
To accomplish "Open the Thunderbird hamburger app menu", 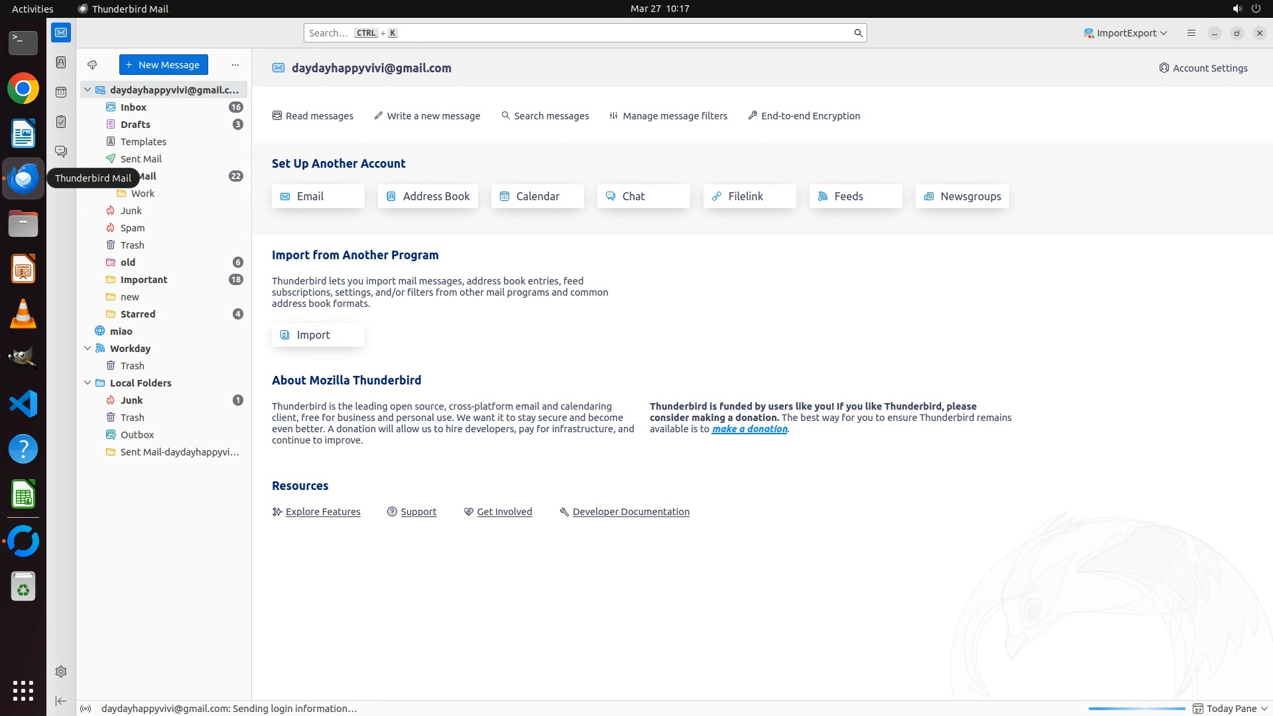I will click(1191, 33).
